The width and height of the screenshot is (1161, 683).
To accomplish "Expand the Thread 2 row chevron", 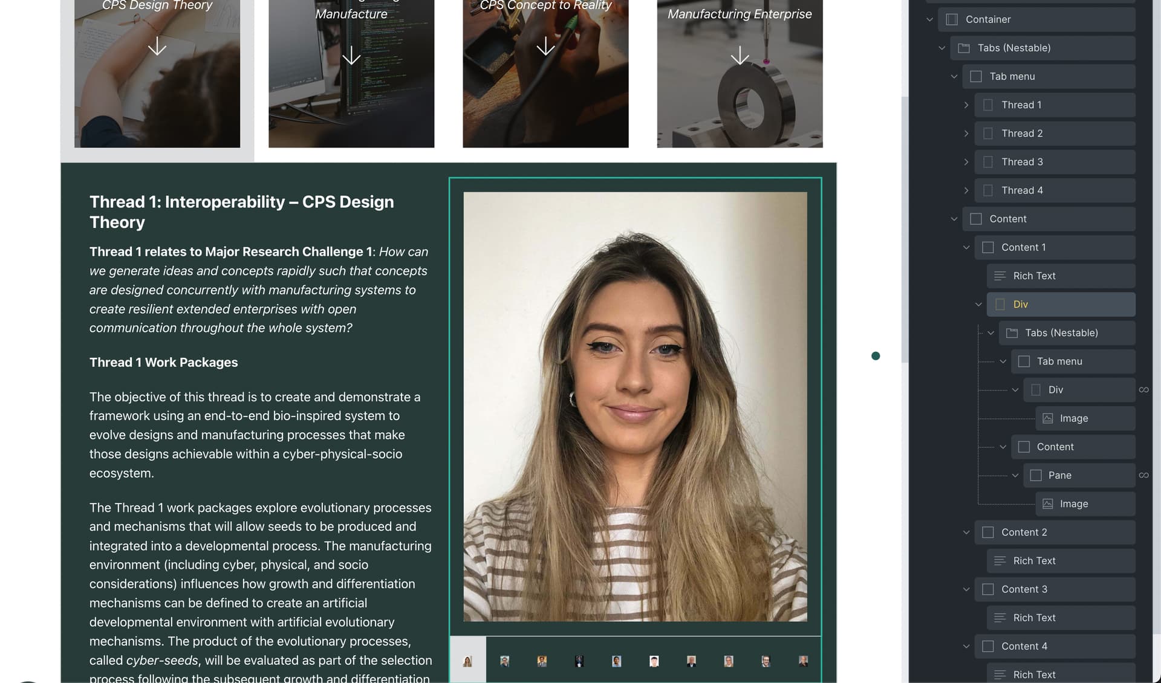I will pyautogui.click(x=966, y=134).
